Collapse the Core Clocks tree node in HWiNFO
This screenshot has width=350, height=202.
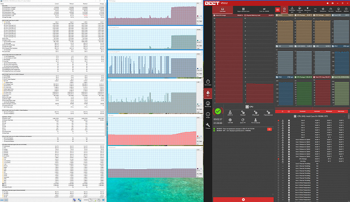(3, 24)
